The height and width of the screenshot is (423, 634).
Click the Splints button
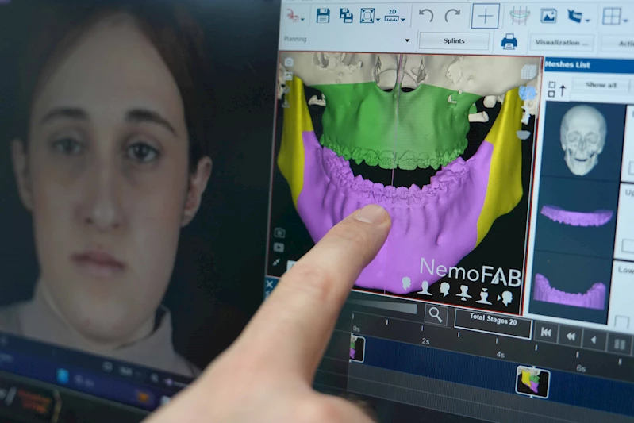coord(454,40)
